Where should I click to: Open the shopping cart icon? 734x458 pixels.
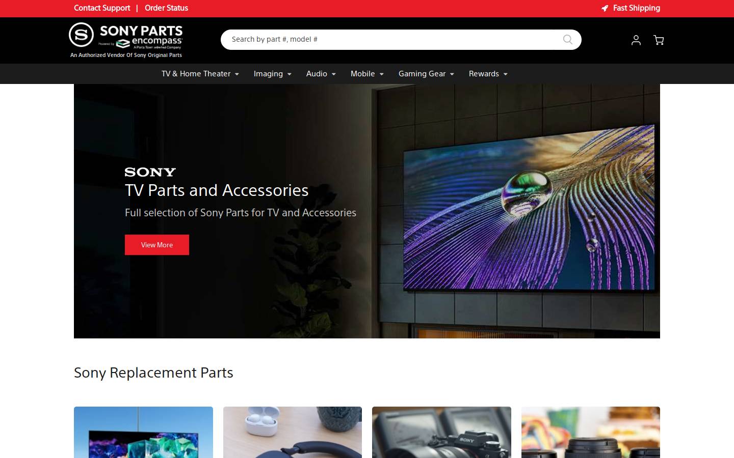coord(659,40)
